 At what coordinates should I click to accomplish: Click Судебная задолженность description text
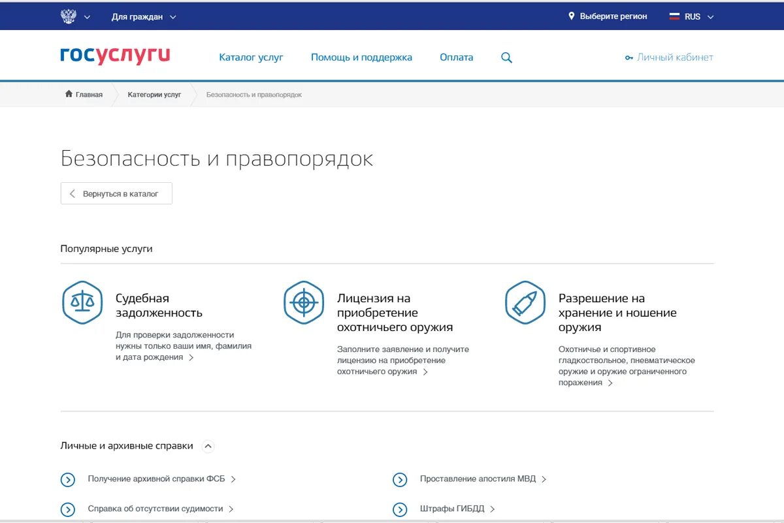pyautogui.click(x=183, y=346)
